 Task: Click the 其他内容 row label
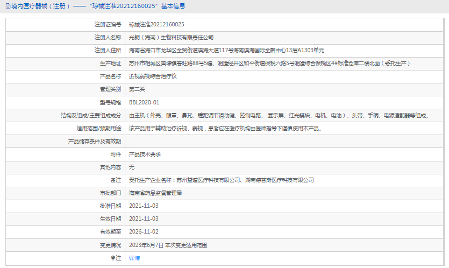click(x=111, y=167)
